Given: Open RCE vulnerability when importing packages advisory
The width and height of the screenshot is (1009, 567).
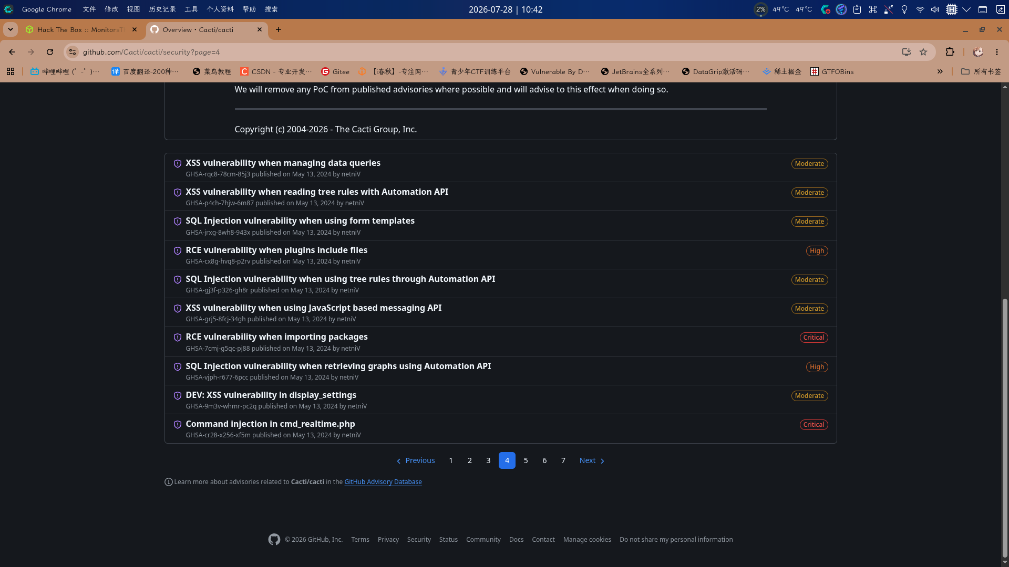Looking at the screenshot, I should point(276,337).
